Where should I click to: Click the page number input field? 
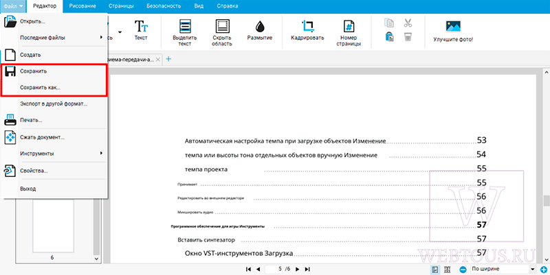point(279,269)
